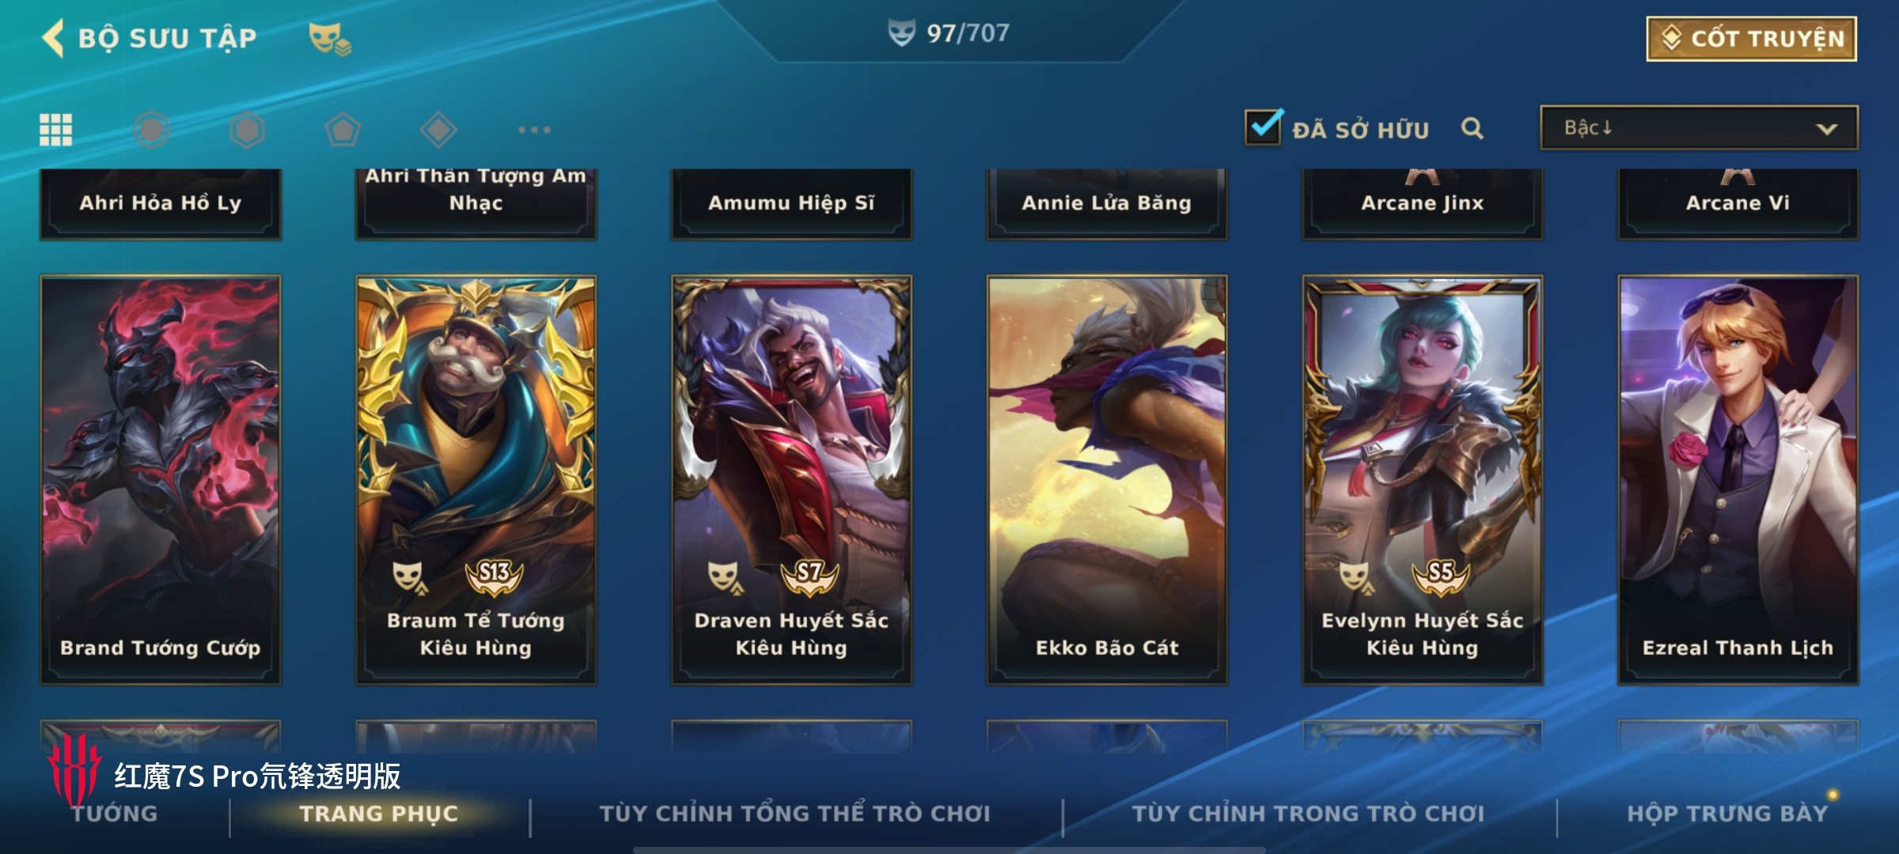Click the Bậc dropdown chevron arrow
The width and height of the screenshot is (1899, 854).
click(x=1826, y=129)
